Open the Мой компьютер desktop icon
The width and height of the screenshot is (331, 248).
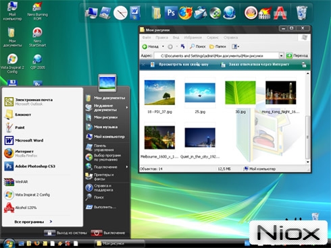[x=12, y=11]
